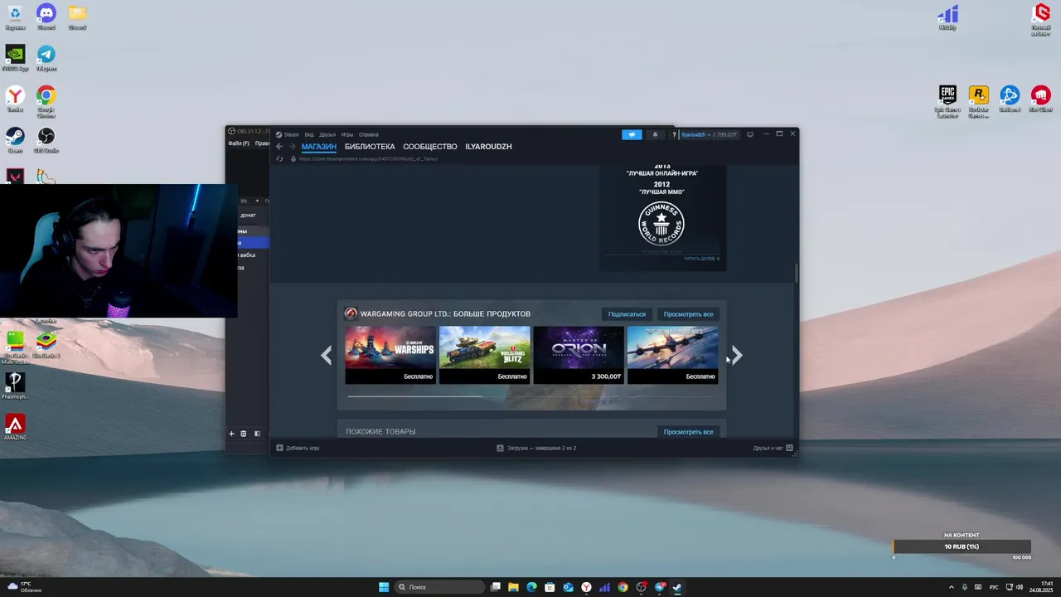Open File Explorer from the taskbar
The image size is (1061, 597).
coord(513,587)
